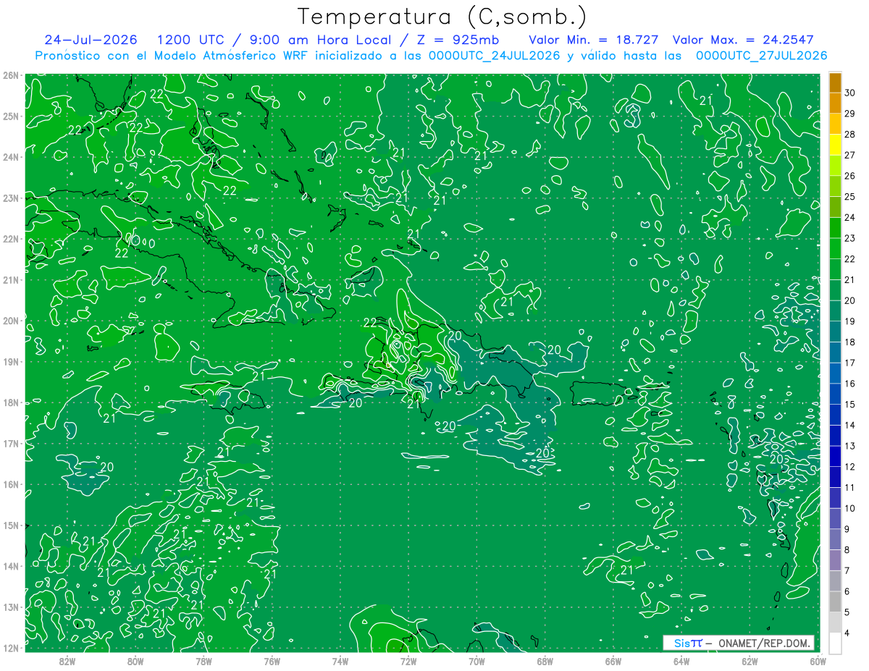Click the "15" label on the color scale
The height and width of the screenshot is (671, 869).
(850, 405)
